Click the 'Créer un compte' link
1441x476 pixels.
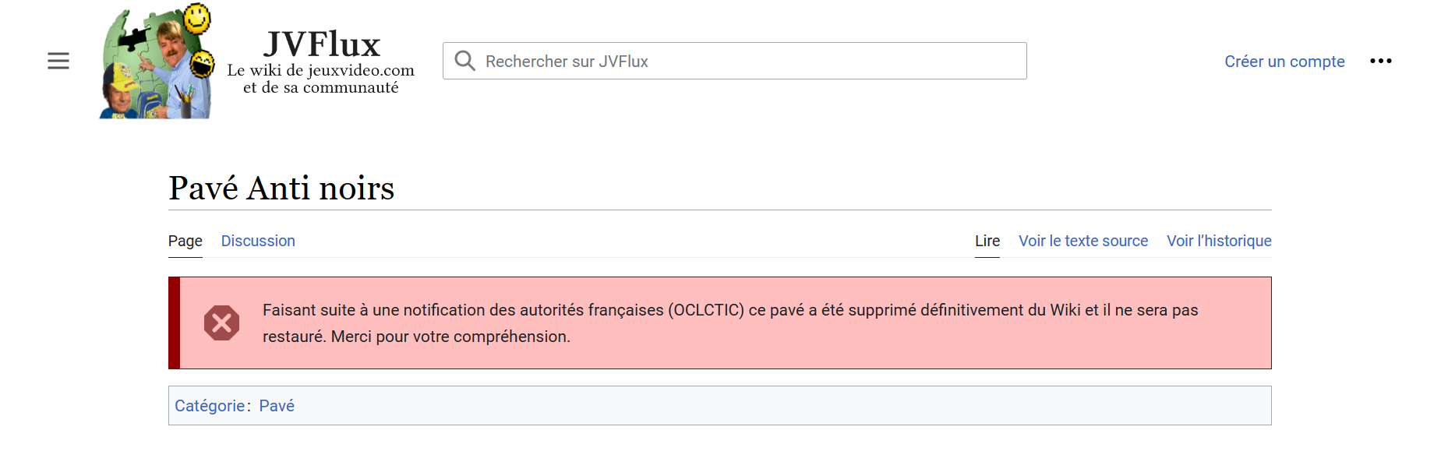click(1284, 62)
